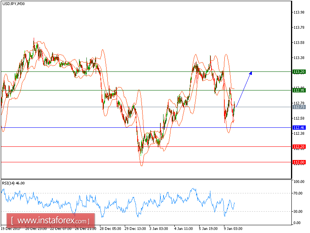Viewport: 310px width, 233px height.
Task: Select the blue horizontal support line
Action: pos(77,127)
